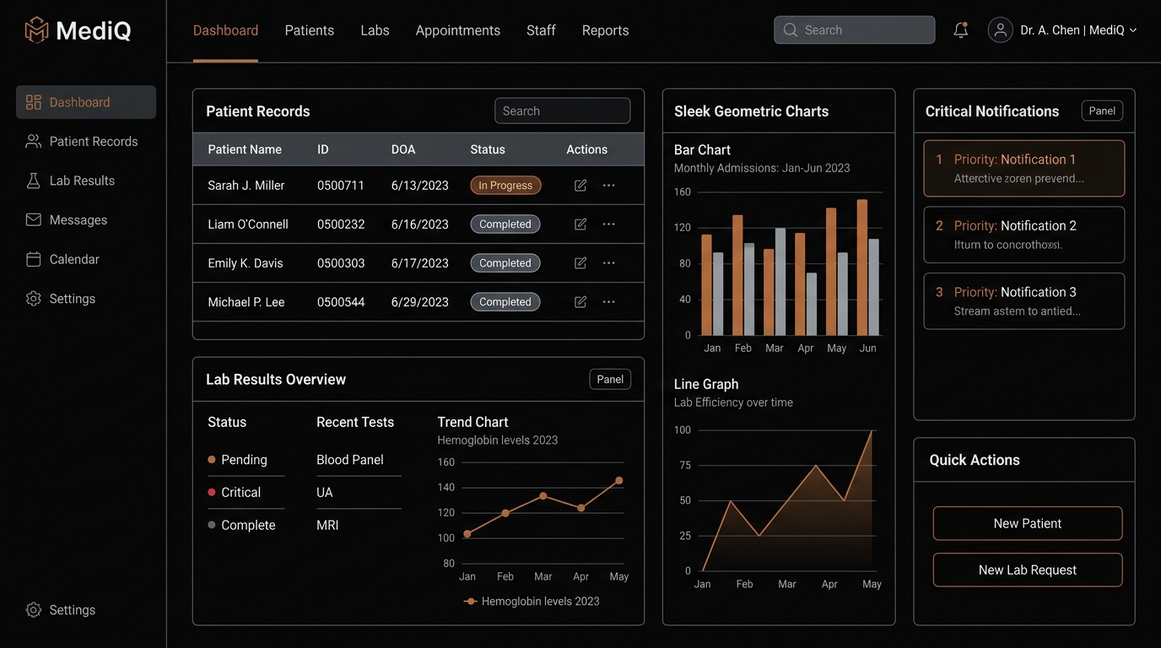Click the Patient Records search field
This screenshot has height=648, width=1161.
[562, 111]
